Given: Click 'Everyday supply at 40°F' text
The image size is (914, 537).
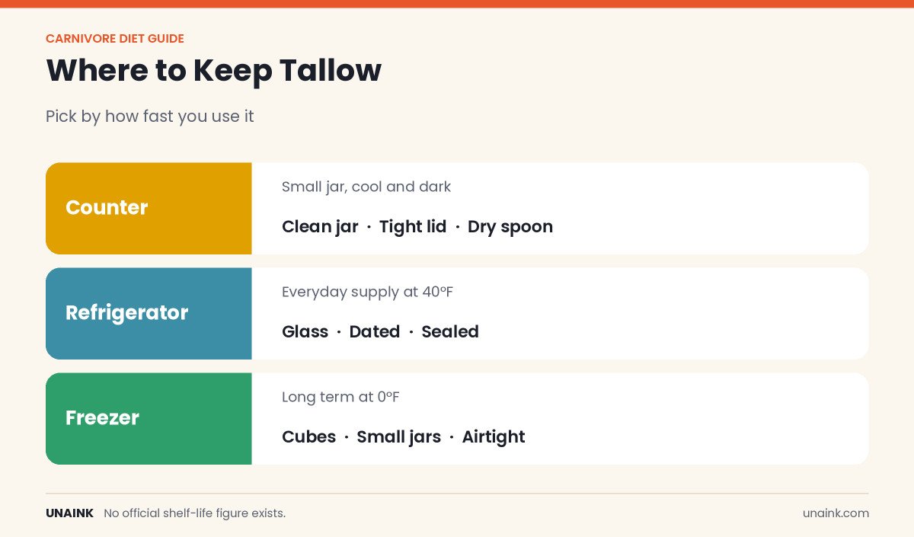Looking at the screenshot, I should (368, 292).
